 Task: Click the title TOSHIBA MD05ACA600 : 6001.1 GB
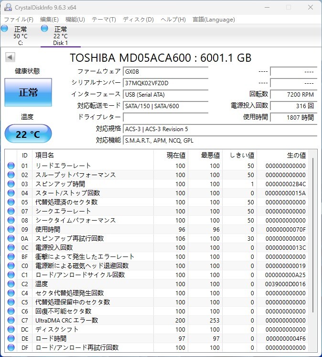point(161,57)
